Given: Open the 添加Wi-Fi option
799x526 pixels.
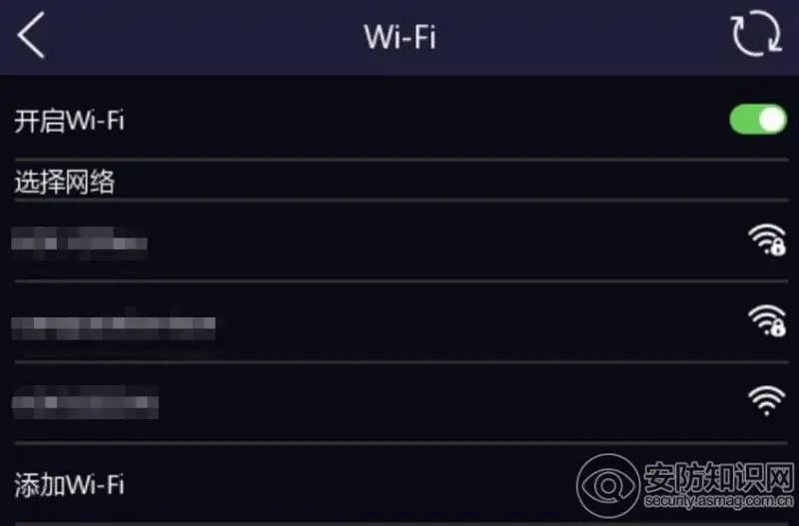Looking at the screenshot, I should tap(70, 485).
